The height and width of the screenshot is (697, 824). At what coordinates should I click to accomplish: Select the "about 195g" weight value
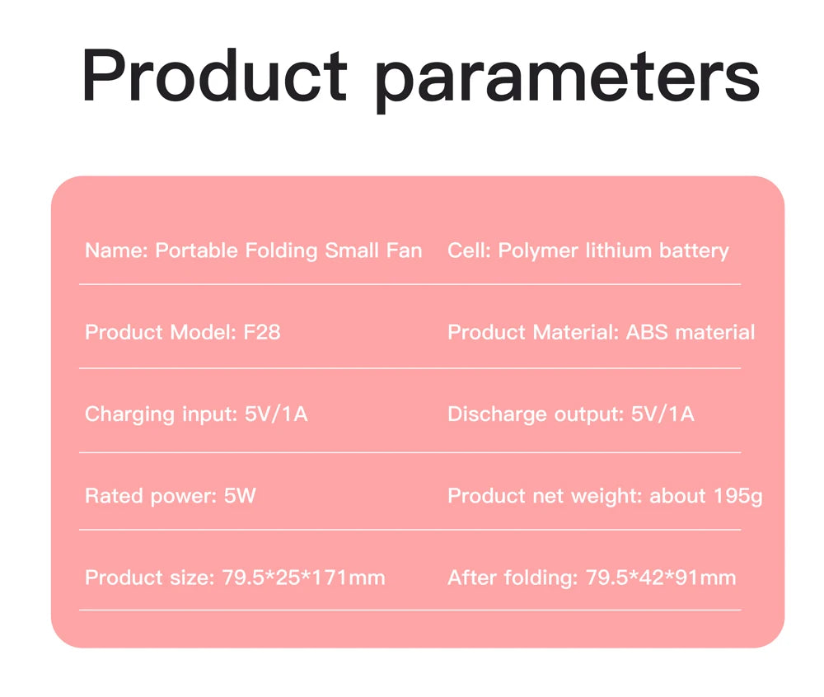(706, 496)
